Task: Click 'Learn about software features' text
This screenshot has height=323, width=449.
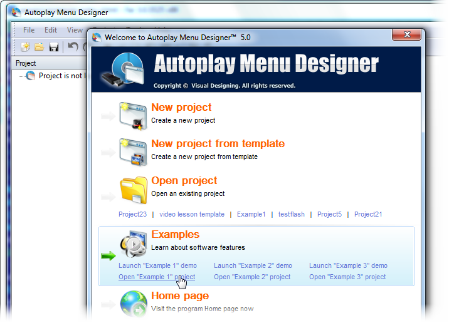Action: tap(198, 247)
